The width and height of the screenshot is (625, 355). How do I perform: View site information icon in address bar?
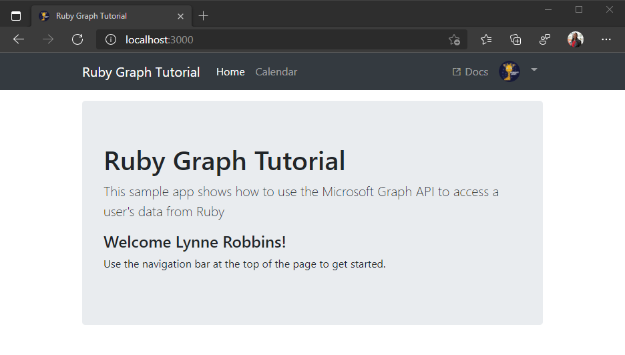[x=111, y=39]
